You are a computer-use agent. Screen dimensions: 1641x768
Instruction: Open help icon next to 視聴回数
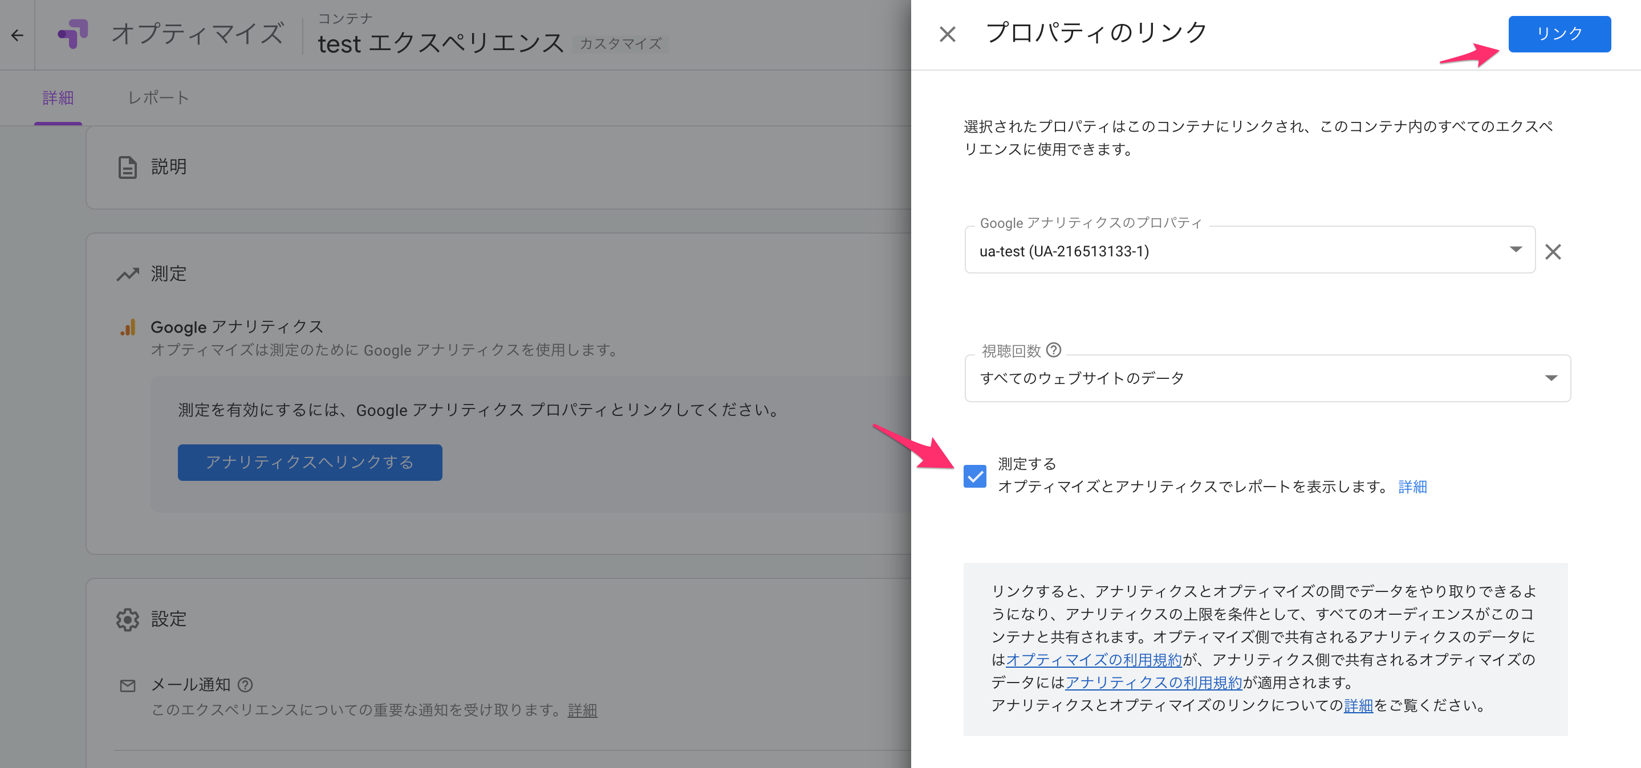point(1054,350)
